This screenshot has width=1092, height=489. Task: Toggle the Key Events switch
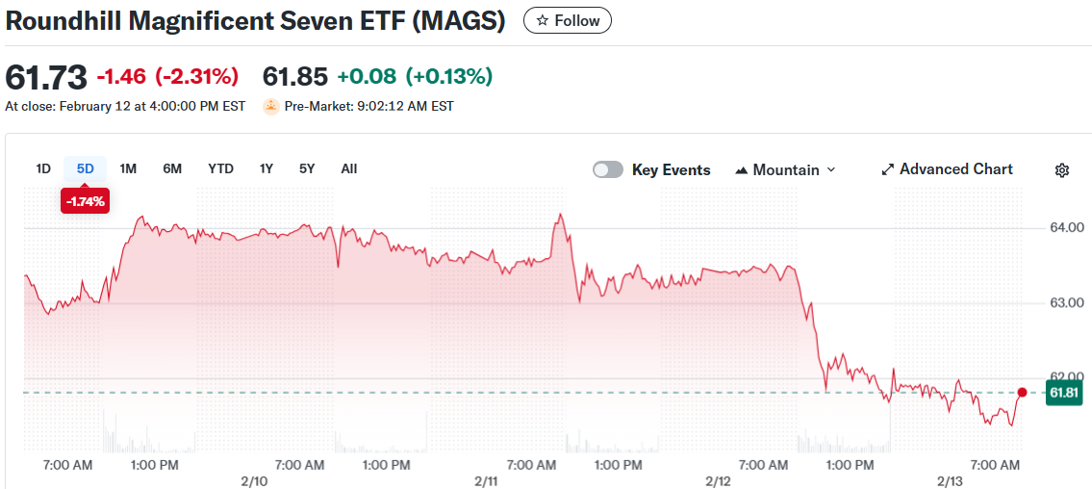[x=608, y=170]
